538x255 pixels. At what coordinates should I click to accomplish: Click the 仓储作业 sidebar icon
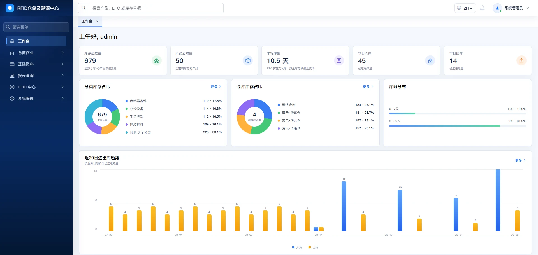tap(12, 53)
